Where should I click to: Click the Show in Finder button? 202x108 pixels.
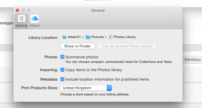pyautogui.click(x=77, y=46)
